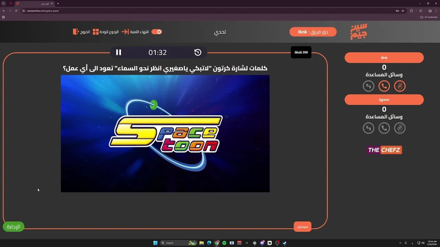The height and width of the screenshot is (247, 440).
Task: Reset the countdown timer with the restart icon
Action: pos(198,52)
